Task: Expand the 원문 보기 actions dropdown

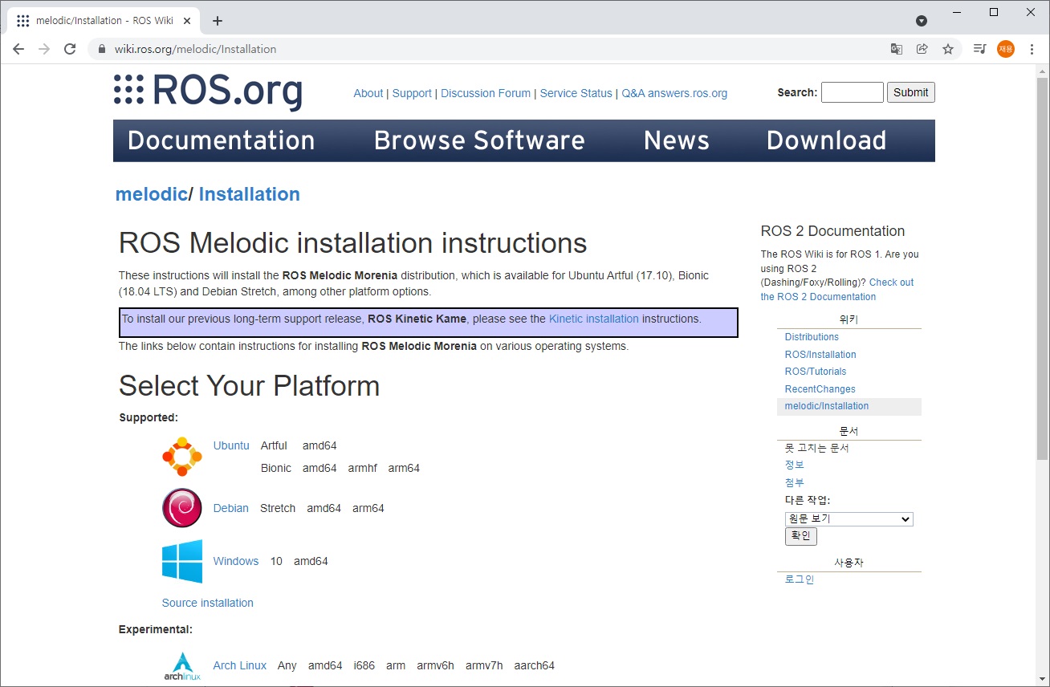Action: [x=849, y=519]
